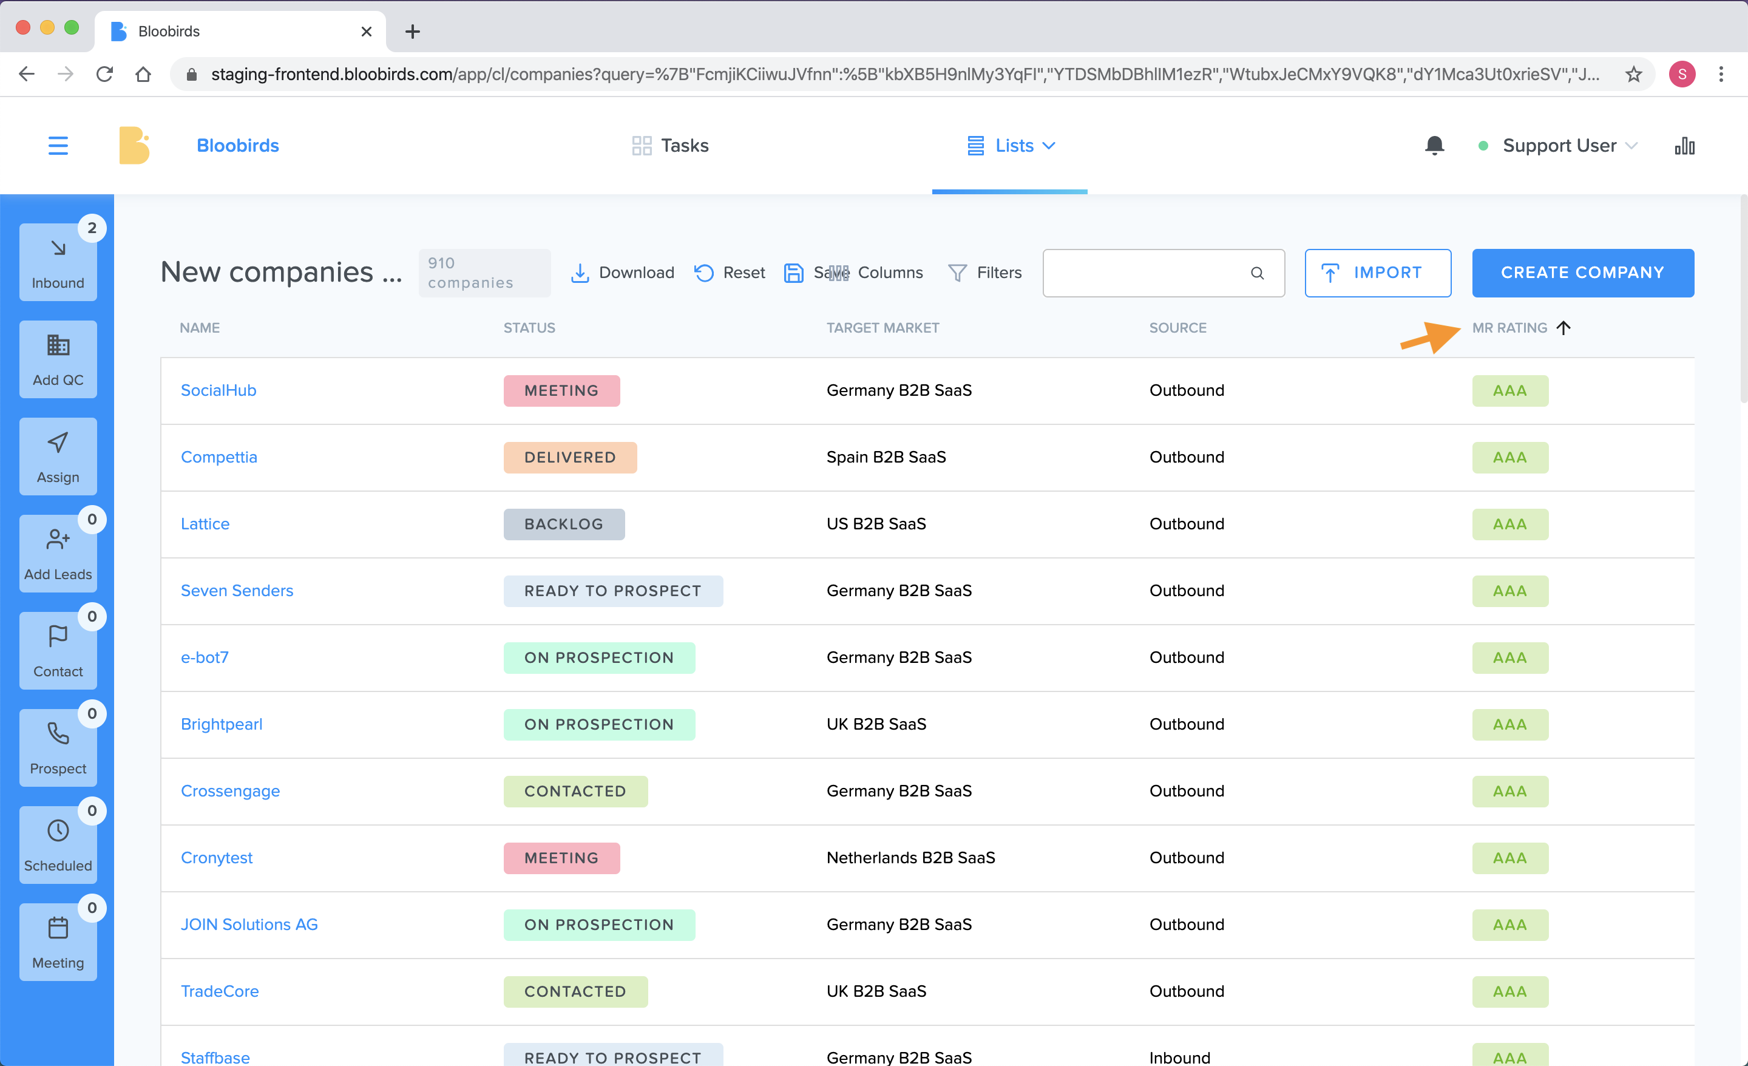Select the Meeting sidebar item
The height and width of the screenshot is (1066, 1748).
pos(58,943)
